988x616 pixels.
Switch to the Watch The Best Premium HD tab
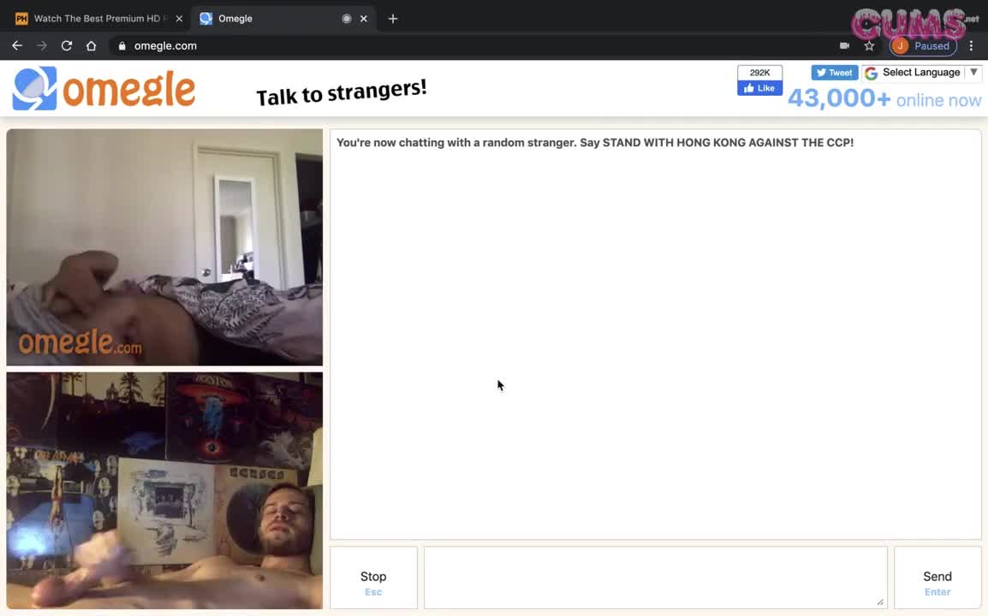[94, 18]
